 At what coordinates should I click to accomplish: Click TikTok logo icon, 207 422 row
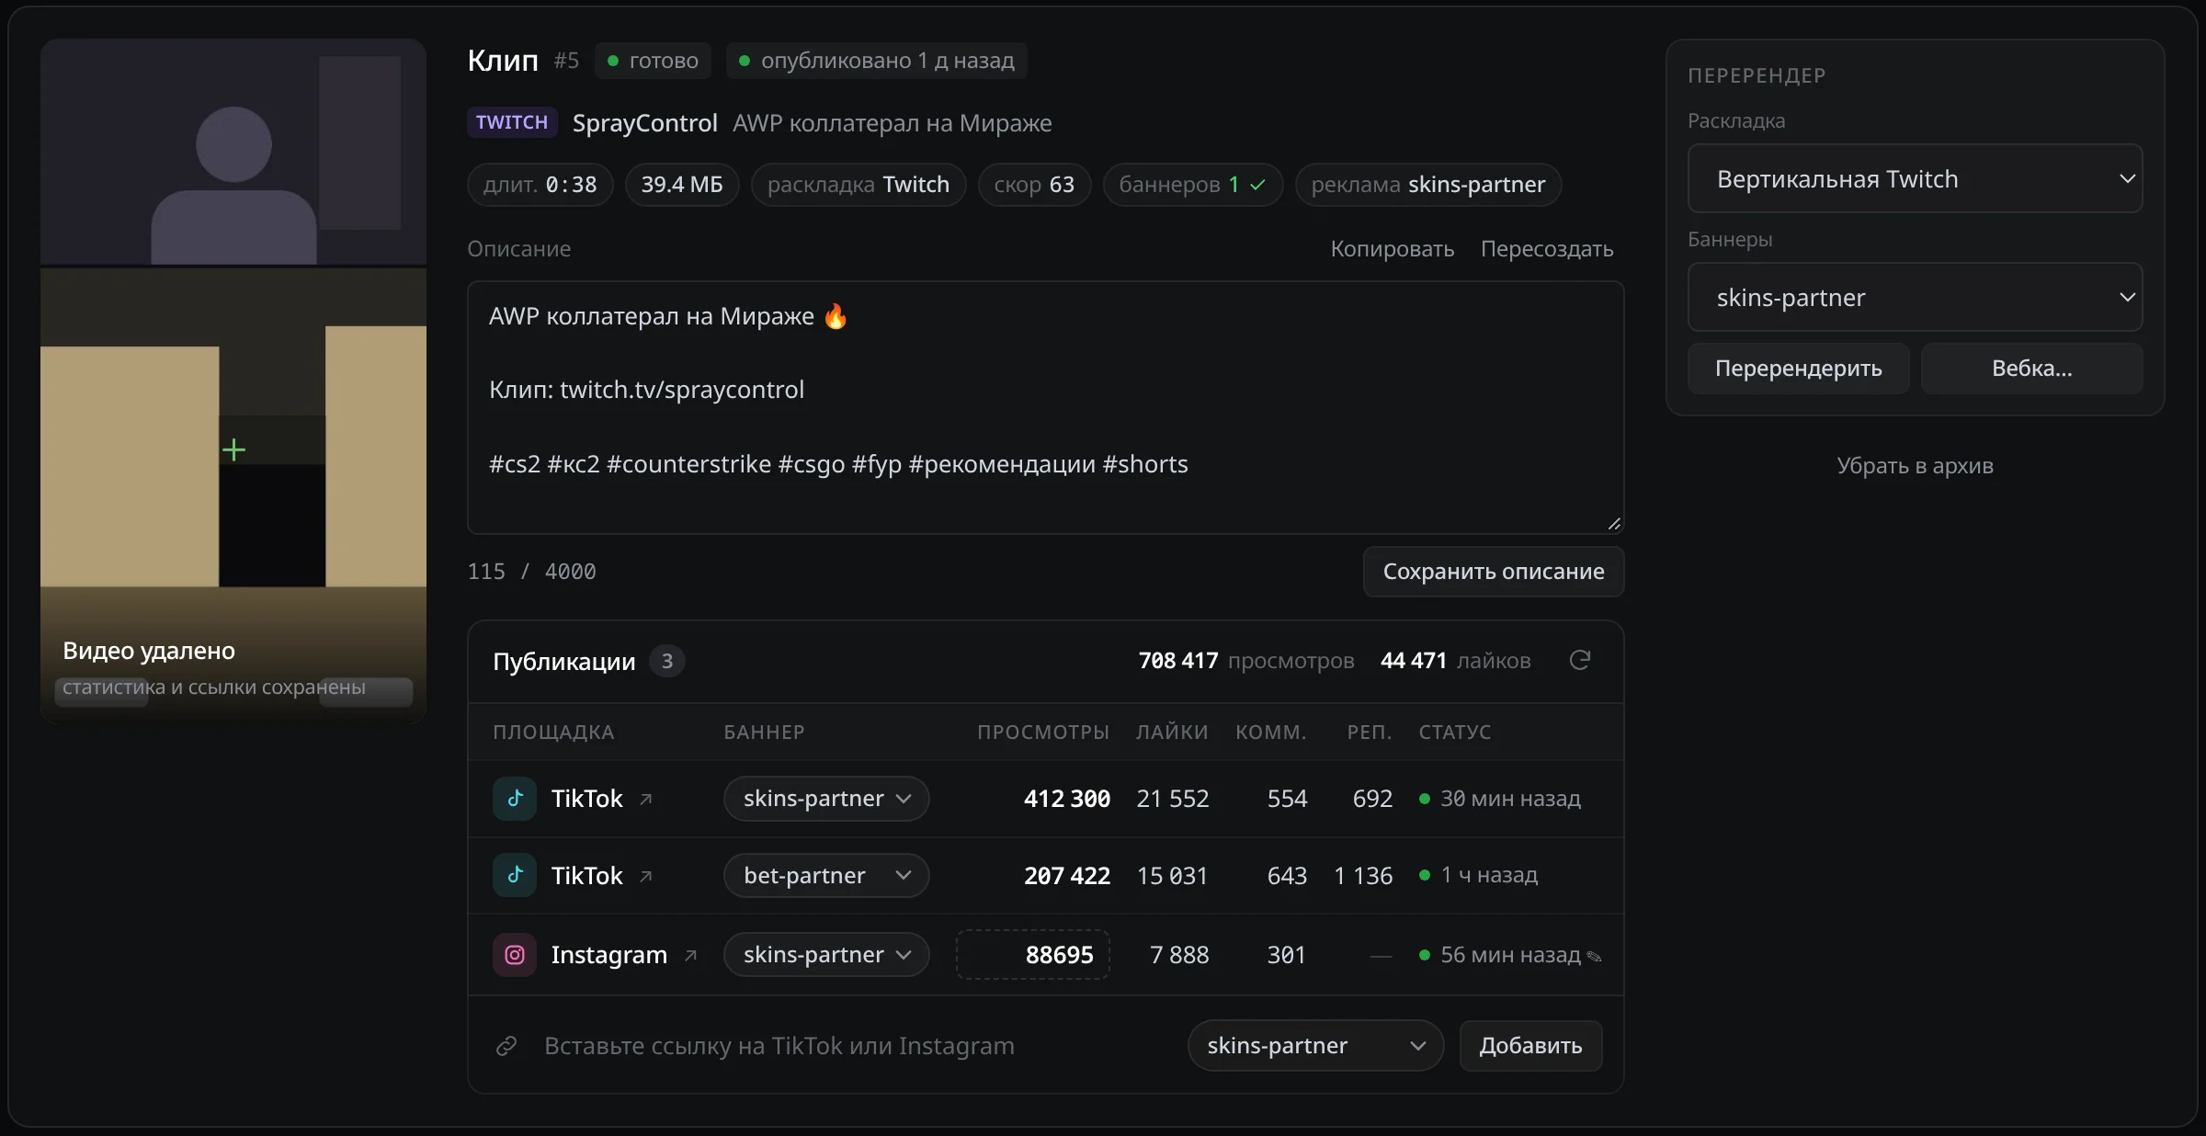[x=515, y=875]
